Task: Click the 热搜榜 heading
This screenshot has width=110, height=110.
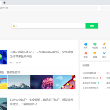Action: pos(86,65)
